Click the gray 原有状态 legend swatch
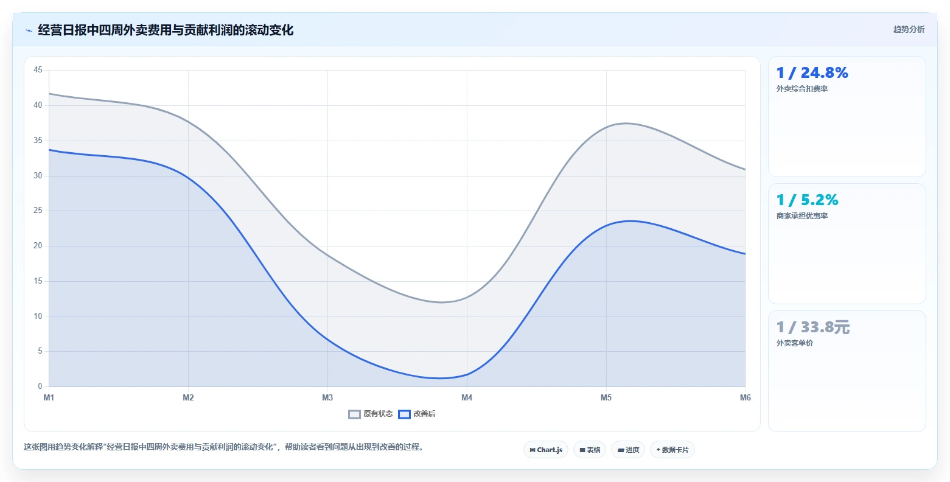This screenshot has height=482, width=950. pyautogui.click(x=355, y=414)
